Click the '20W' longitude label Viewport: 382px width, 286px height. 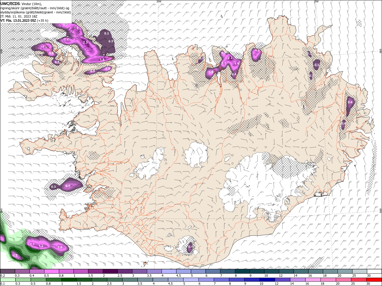[159, 1]
